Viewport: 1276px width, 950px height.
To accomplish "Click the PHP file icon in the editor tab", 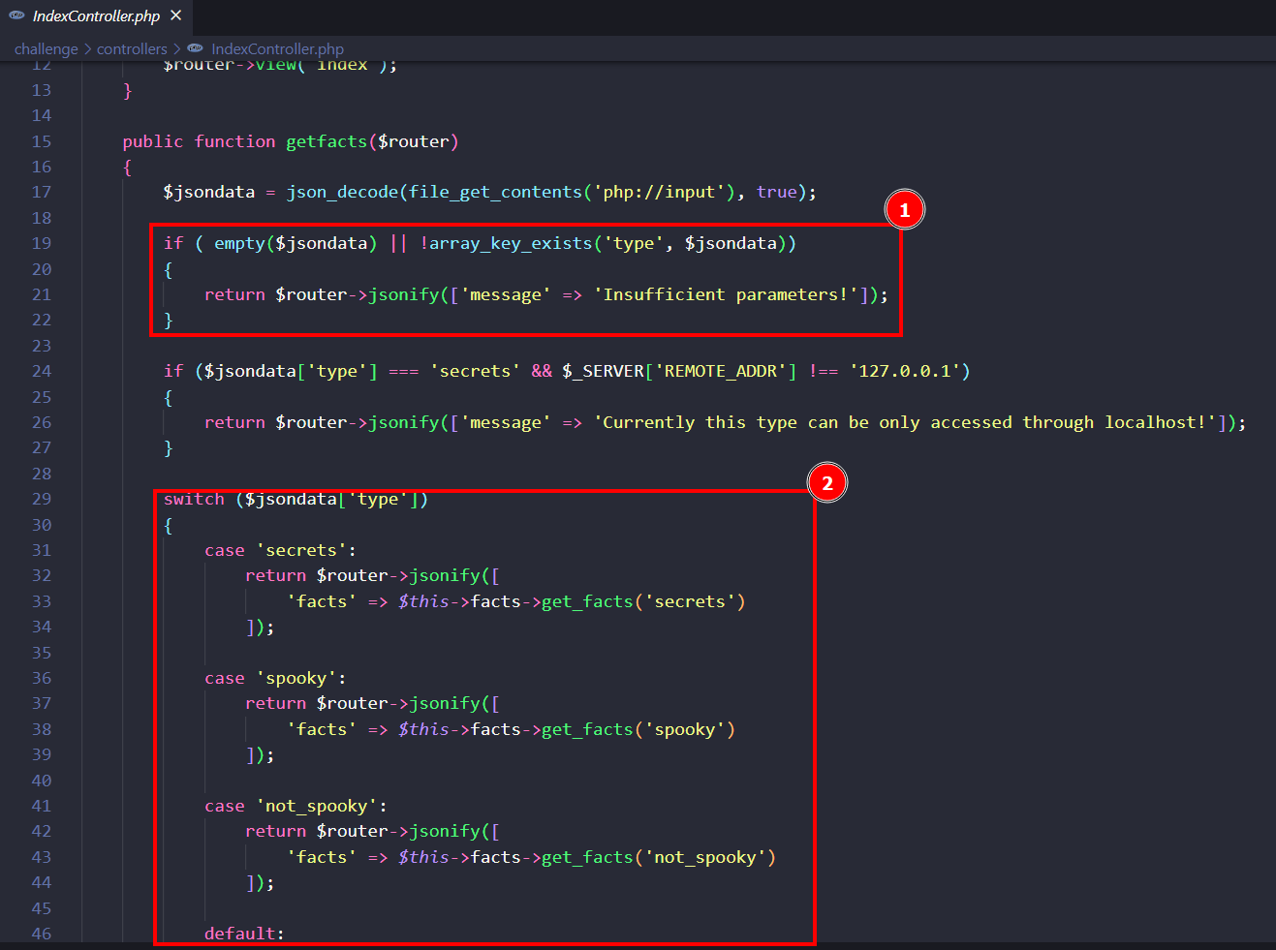I will click(x=16, y=15).
